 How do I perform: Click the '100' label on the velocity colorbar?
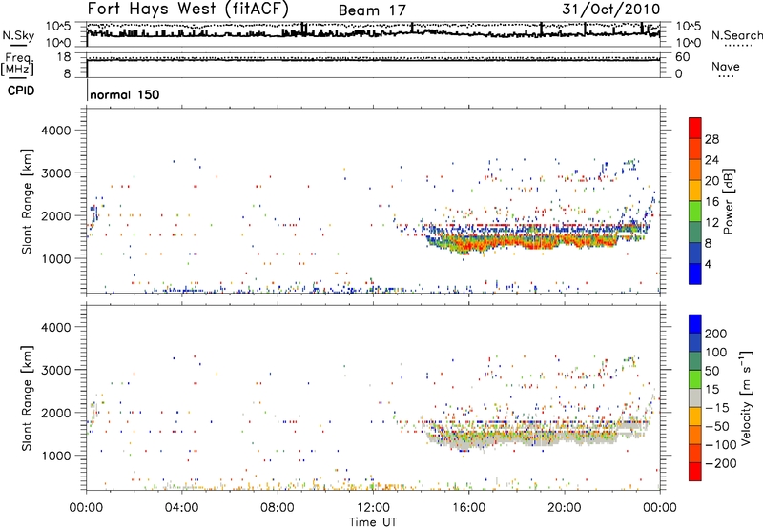point(716,353)
